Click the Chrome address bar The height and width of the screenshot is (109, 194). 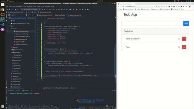coord(140,7)
